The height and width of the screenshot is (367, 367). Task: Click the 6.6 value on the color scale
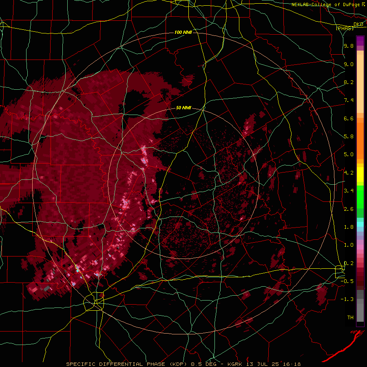[x=349, y=119]
